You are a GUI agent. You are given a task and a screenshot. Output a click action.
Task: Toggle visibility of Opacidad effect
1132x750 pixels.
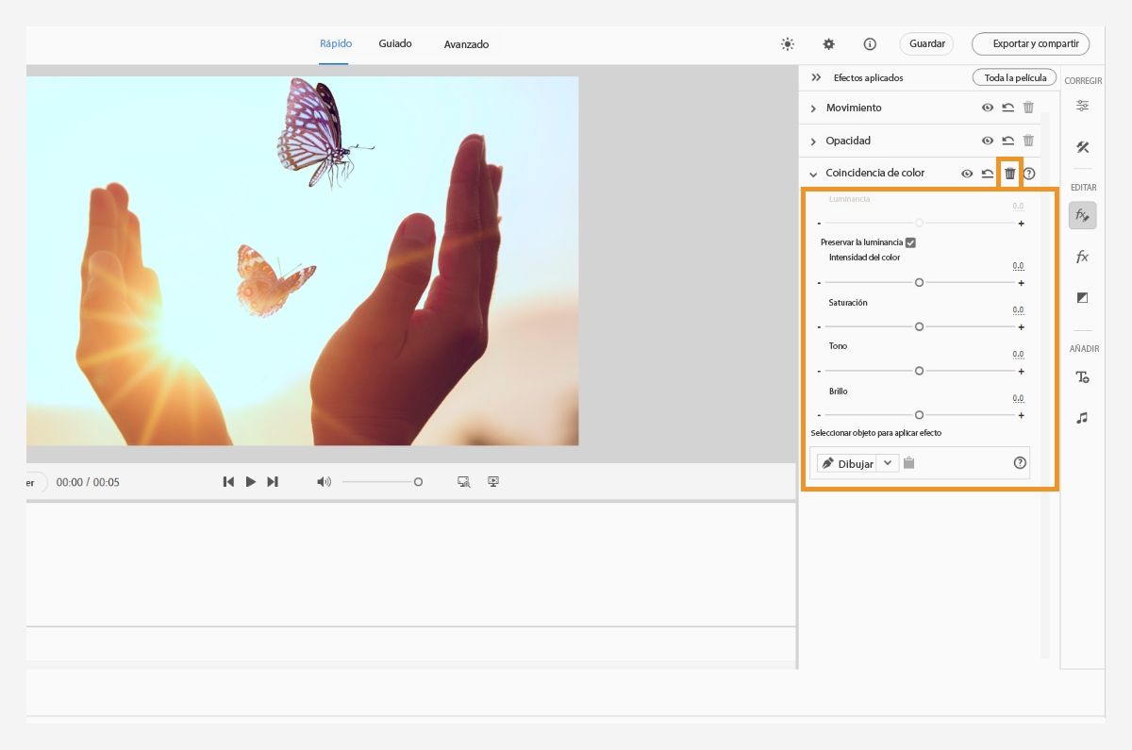point(987,142)
